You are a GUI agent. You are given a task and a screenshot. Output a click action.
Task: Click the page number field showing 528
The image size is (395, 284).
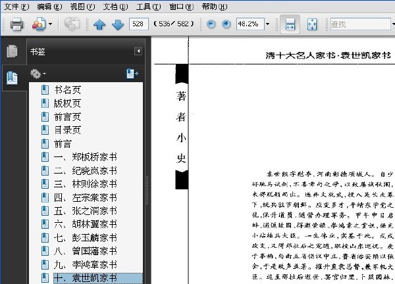(138, 24)
